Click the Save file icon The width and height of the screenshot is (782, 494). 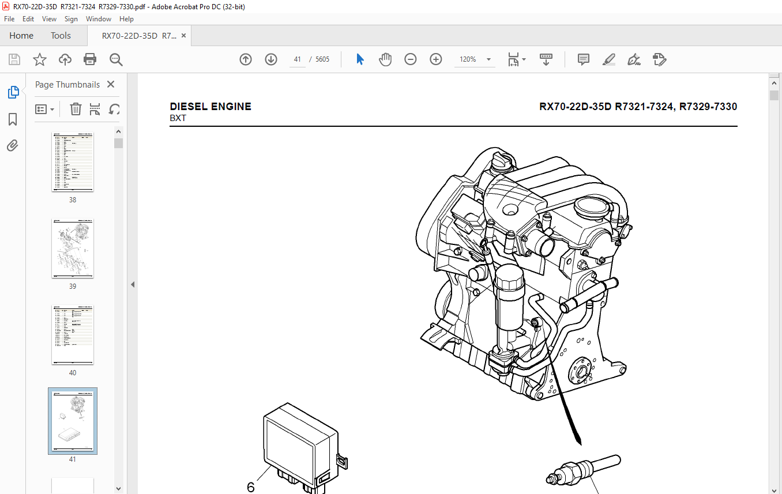(14, 59)
